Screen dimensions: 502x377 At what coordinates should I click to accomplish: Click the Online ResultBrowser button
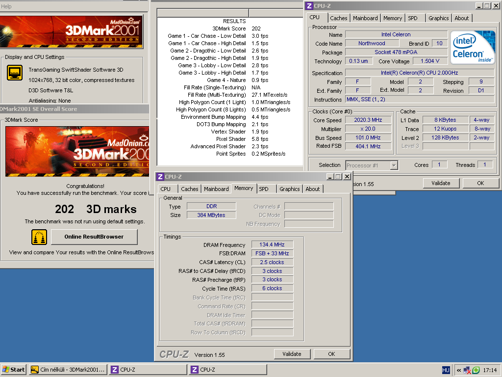pyautogui.click(x=94, y=237)
